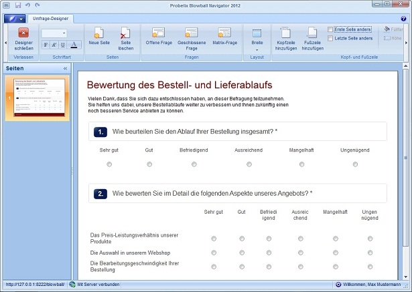Image resolution: width=412 pixels, height=292 pixels.
Task: Open the main application menu button
Action: (x=13, y=19)
